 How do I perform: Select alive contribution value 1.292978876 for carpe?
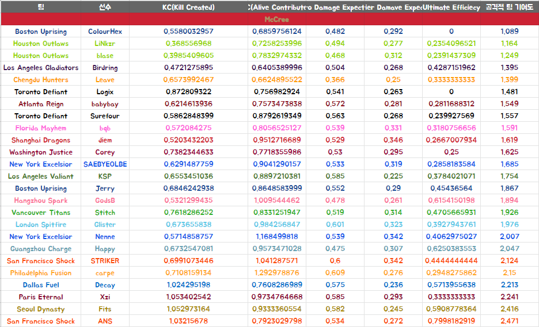(277, 273)
